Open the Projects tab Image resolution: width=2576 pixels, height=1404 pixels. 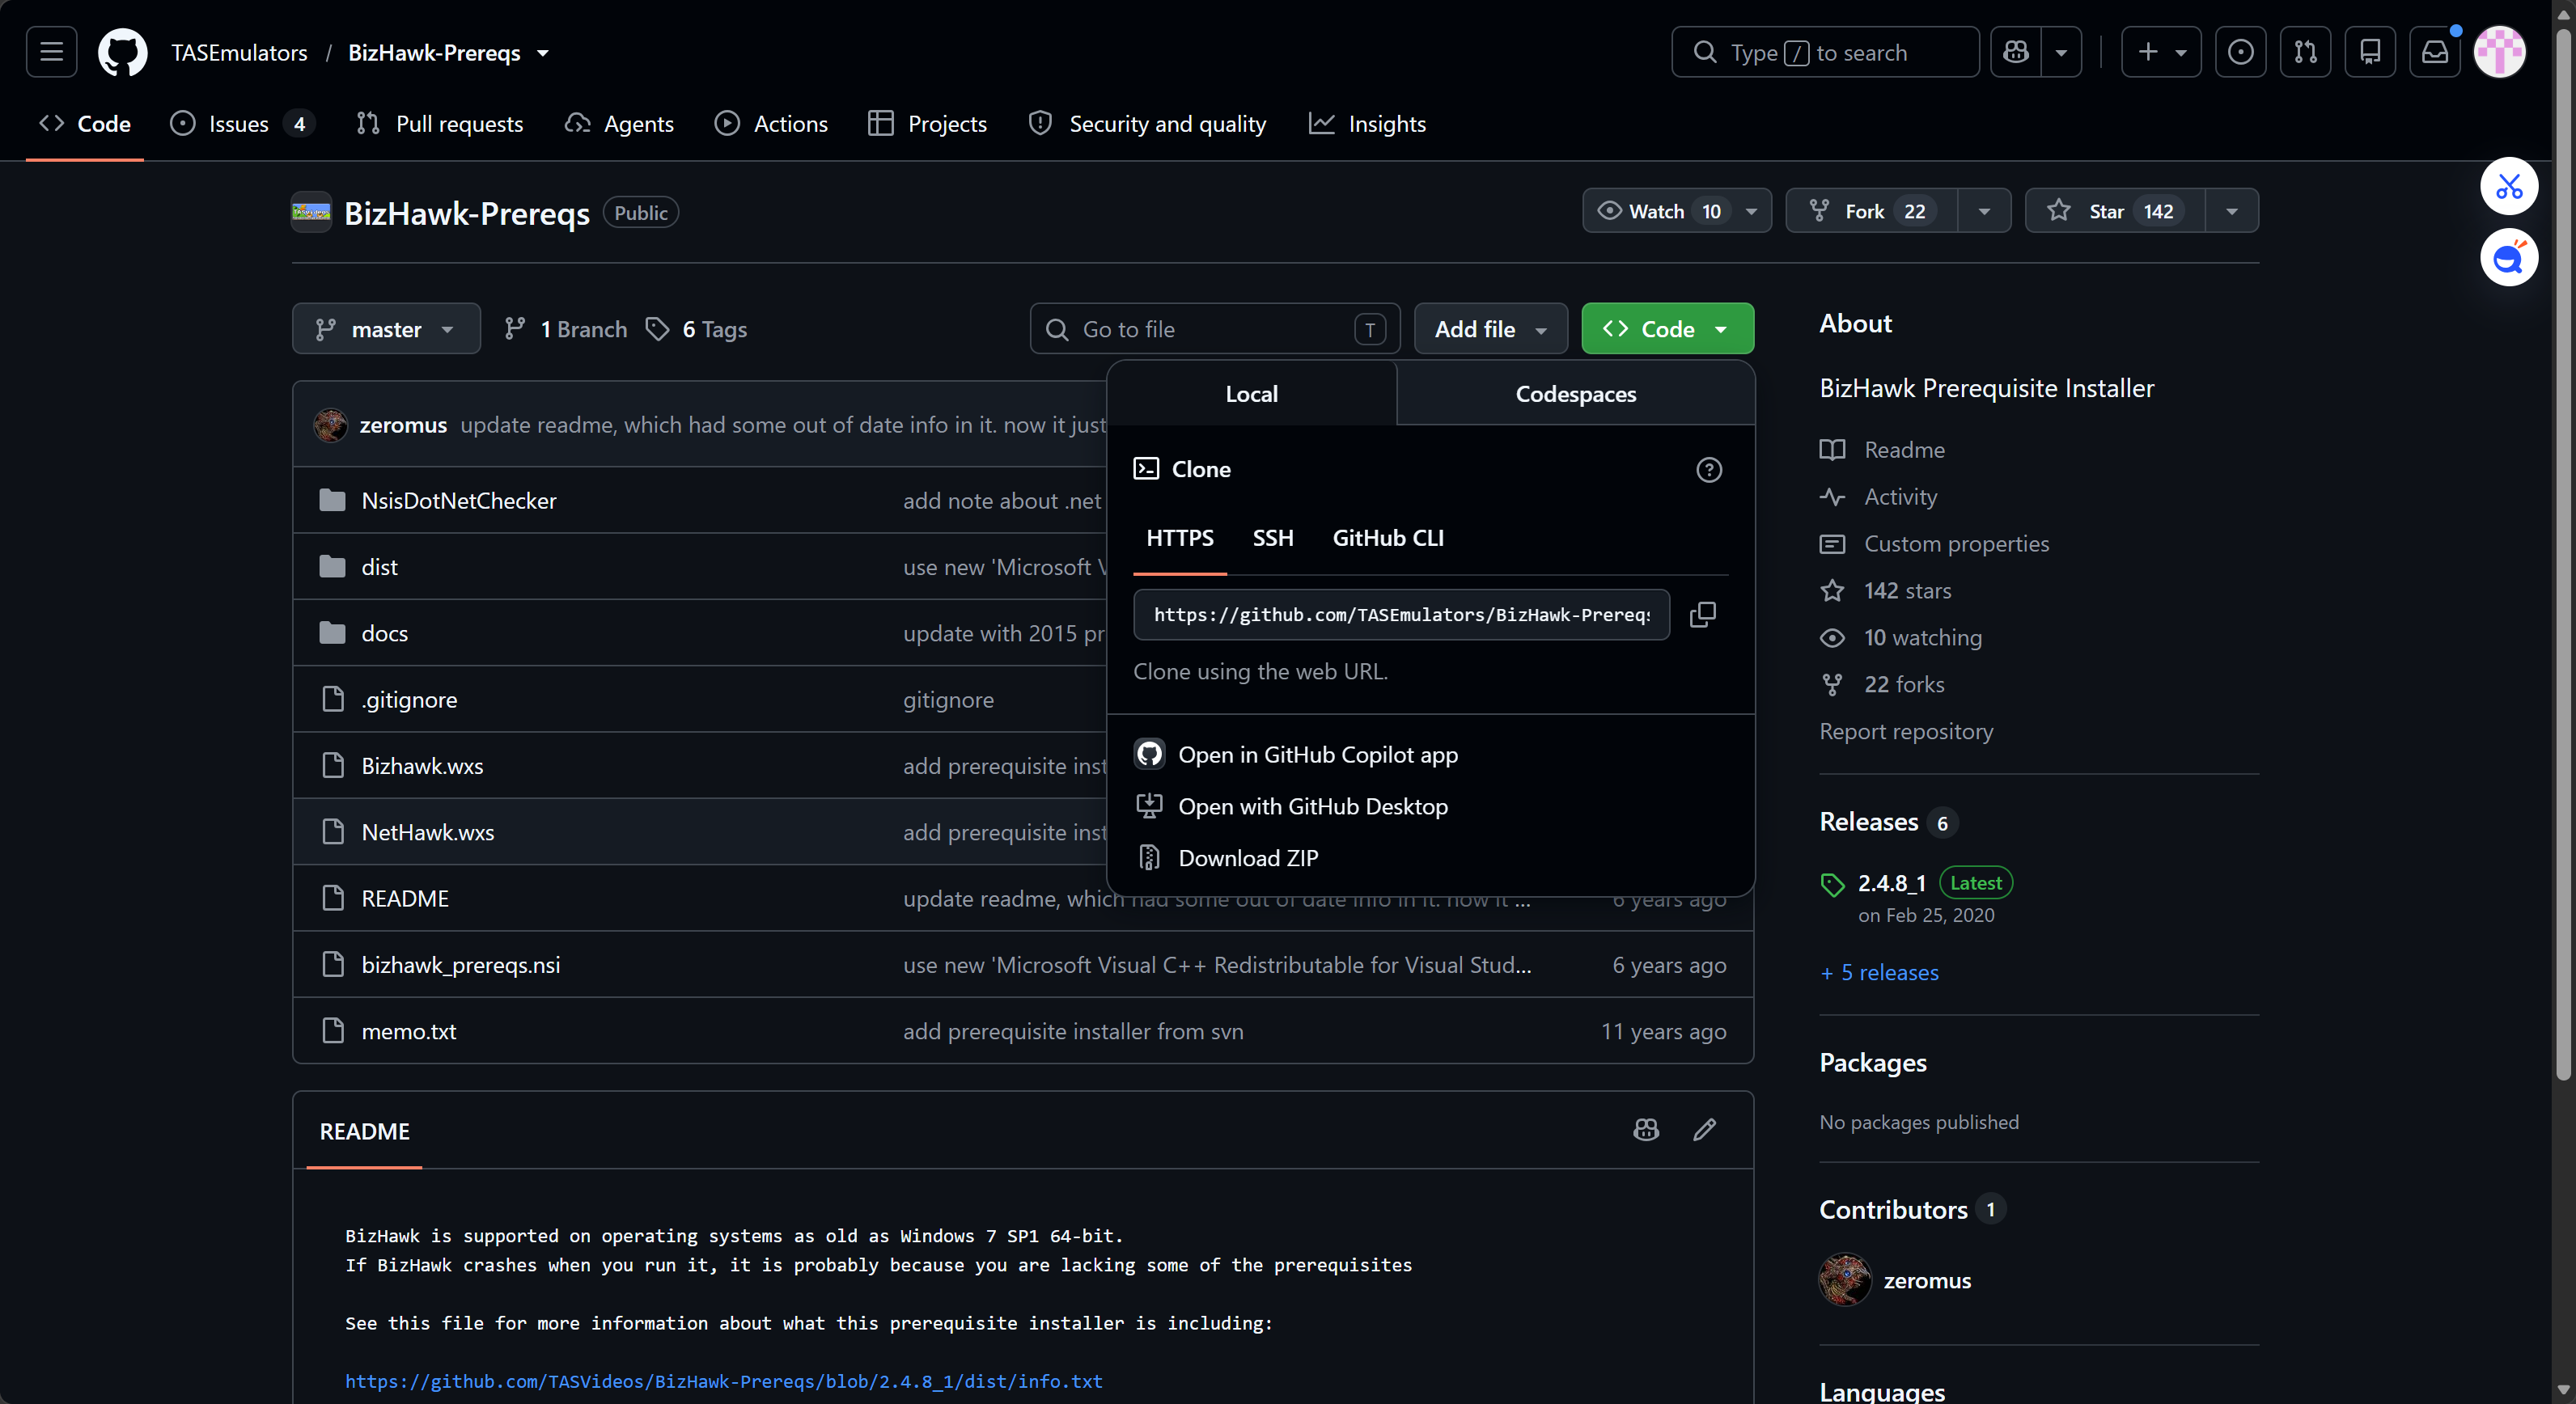coord(928,124)
